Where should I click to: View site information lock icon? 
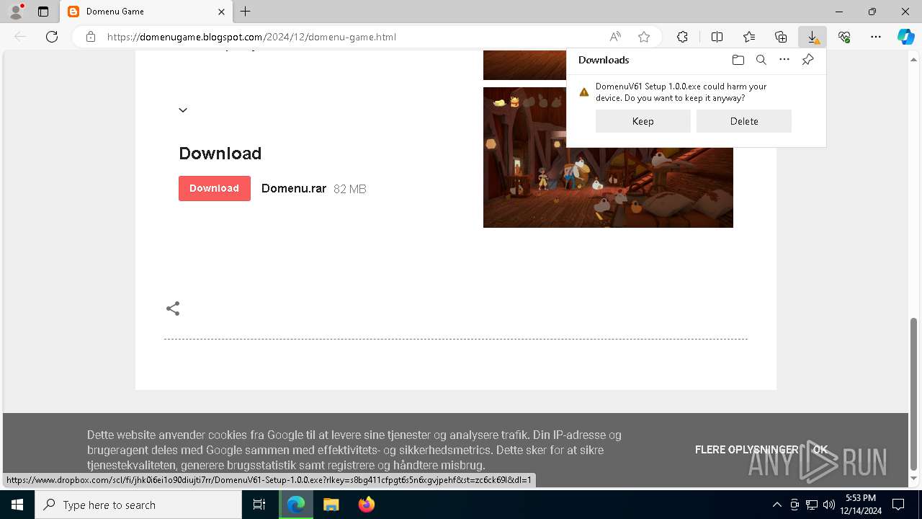click(91, 37)
